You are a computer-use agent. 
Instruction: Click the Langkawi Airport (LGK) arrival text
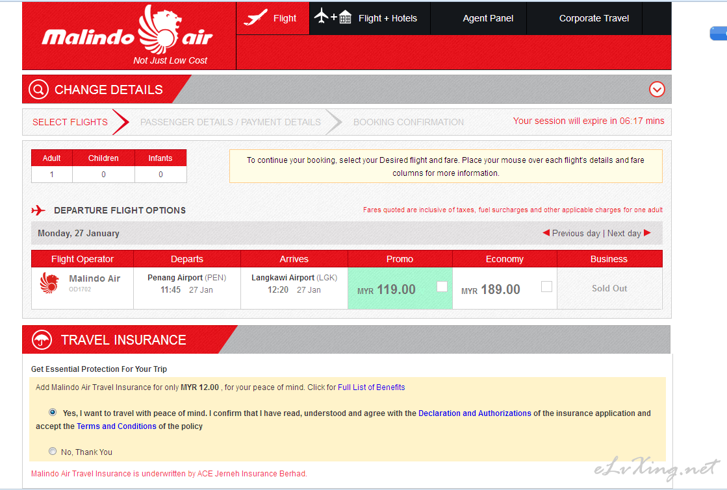coord(294,277)
